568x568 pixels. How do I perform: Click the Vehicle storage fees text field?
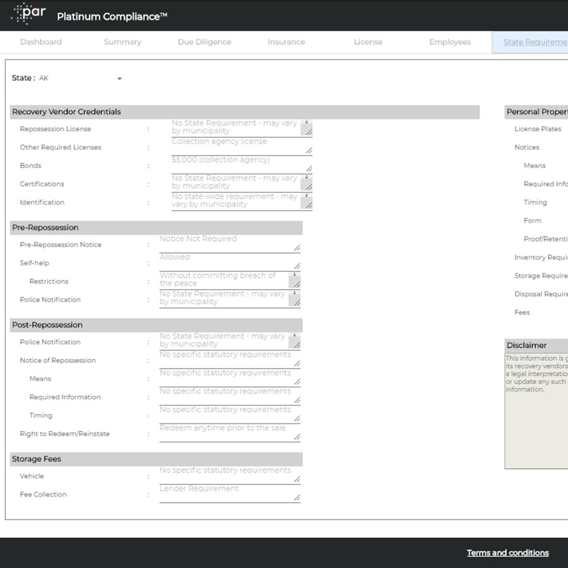pos(227,473)
